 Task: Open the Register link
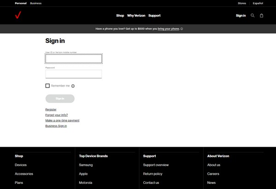point(51,110)
